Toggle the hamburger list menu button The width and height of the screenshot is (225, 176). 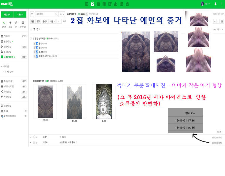pos(32,14)
